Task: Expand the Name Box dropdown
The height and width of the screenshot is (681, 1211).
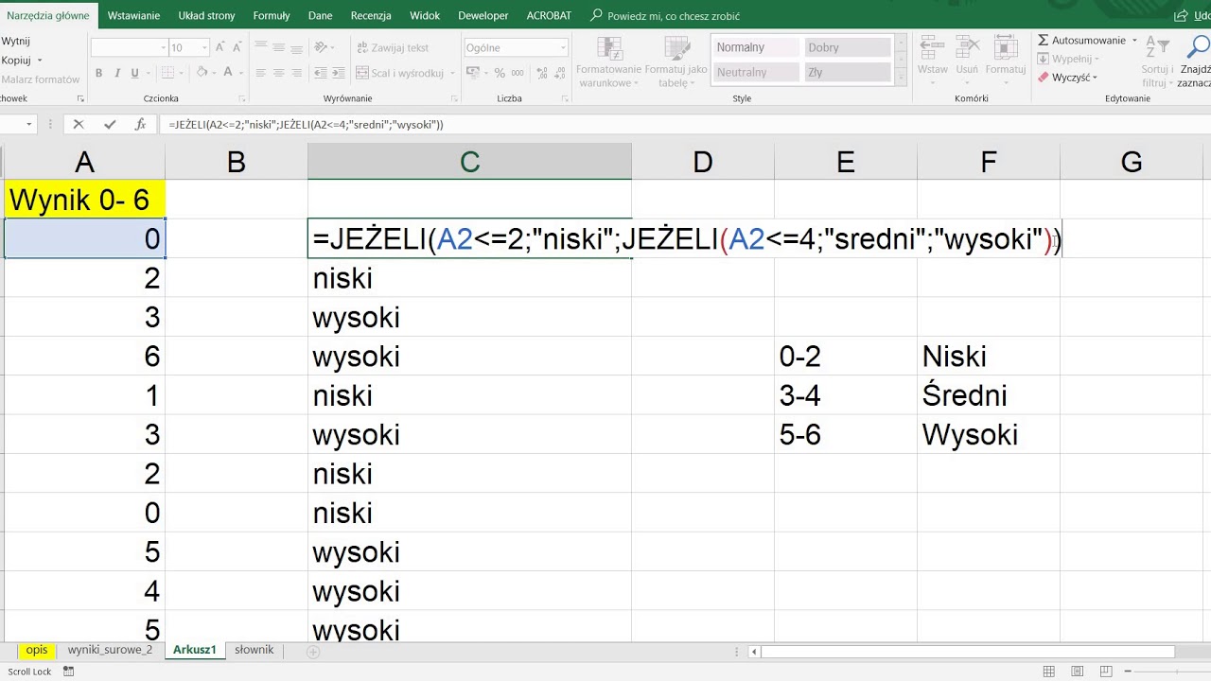Action: [29, 124]
